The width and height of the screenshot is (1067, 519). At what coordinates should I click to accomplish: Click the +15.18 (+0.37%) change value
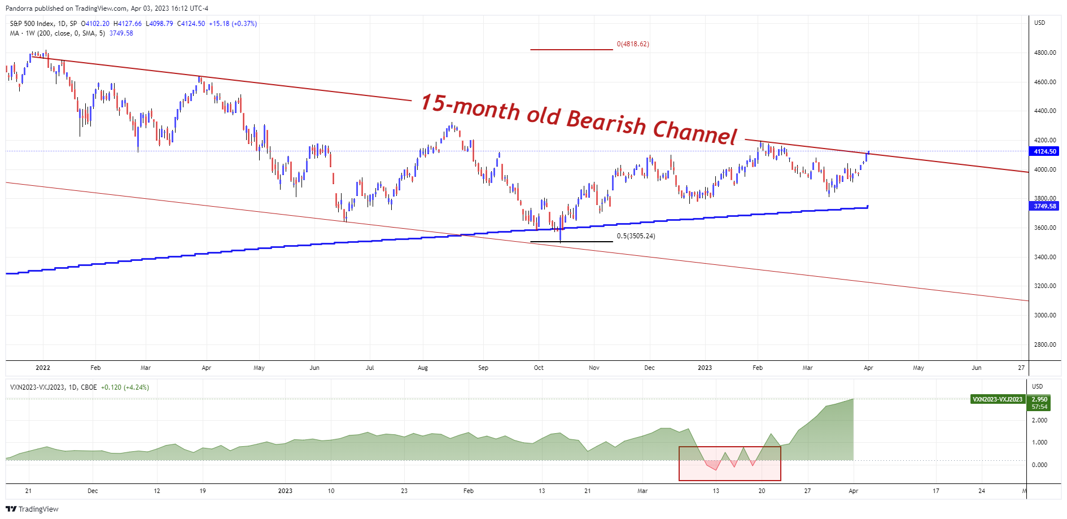[x=233, y=24]
